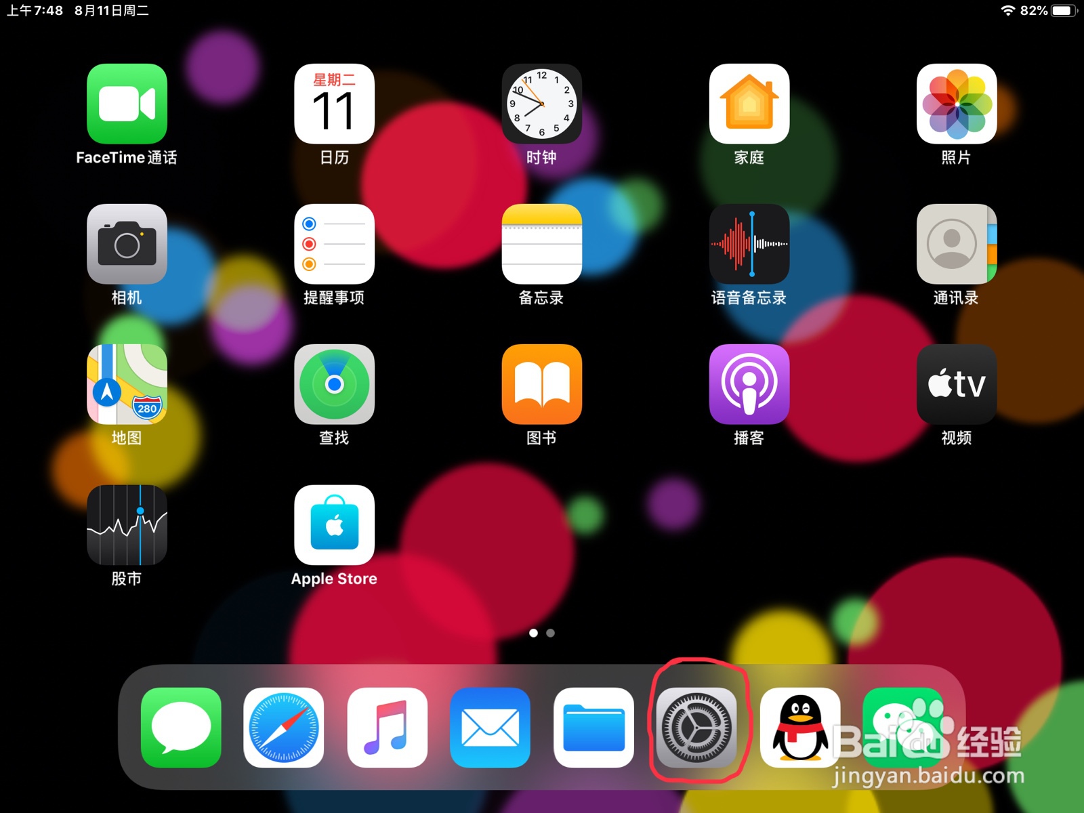Screen dimensions: 1084x813
Task: Switch to second home screen page dot
Action: point(551,633)
